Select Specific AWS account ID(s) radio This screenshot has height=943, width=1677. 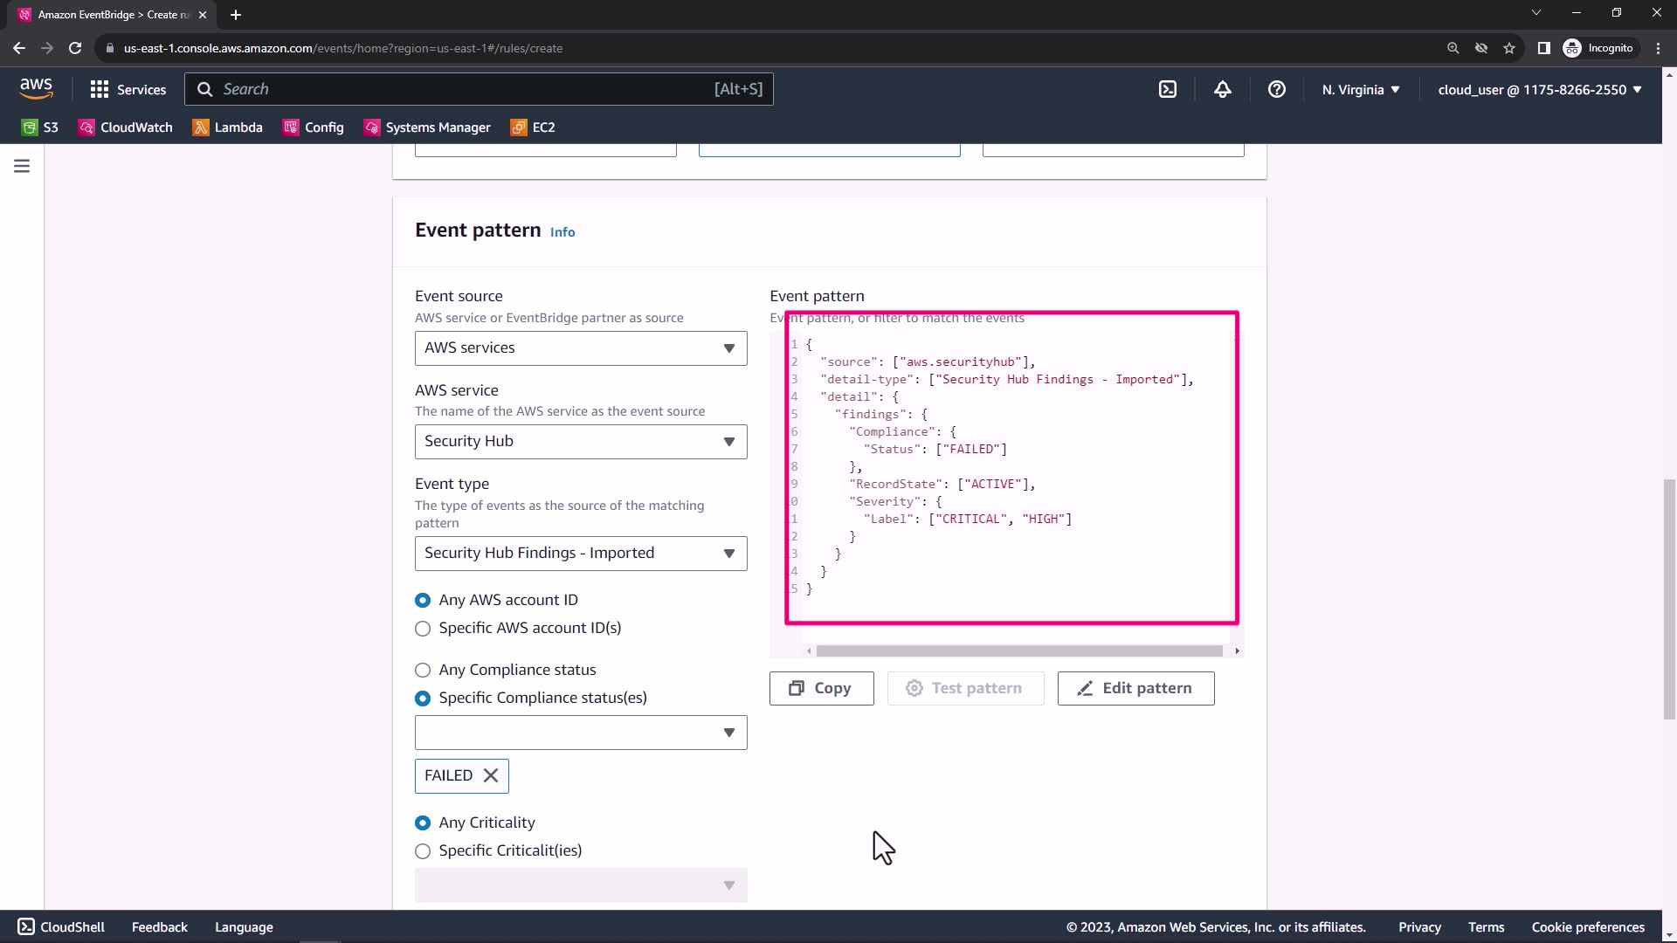(x=423, y=629)
